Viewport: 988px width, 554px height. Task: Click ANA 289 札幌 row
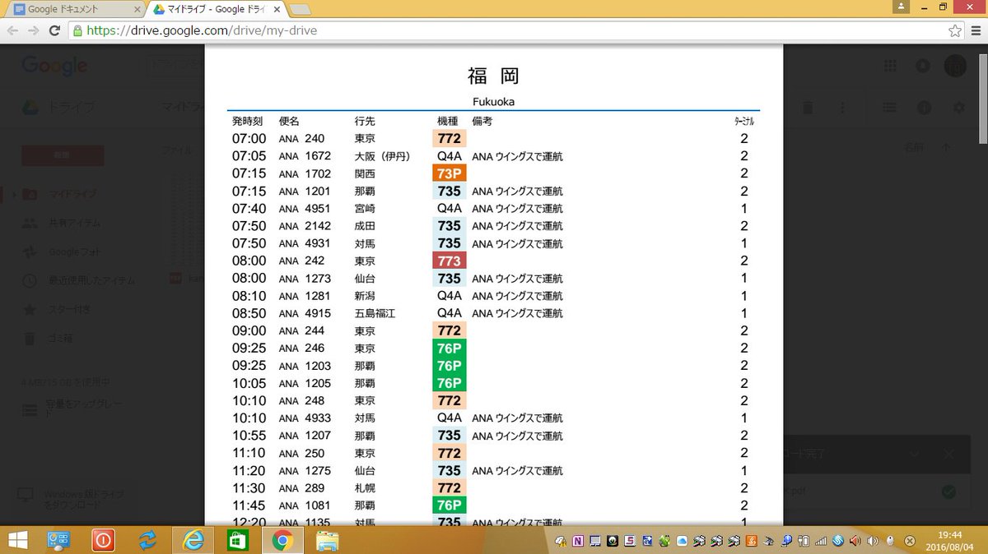coord(492,488)
